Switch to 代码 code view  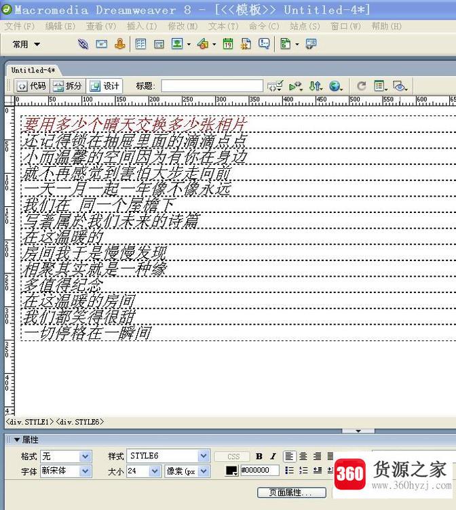click(x=32, y=86)
